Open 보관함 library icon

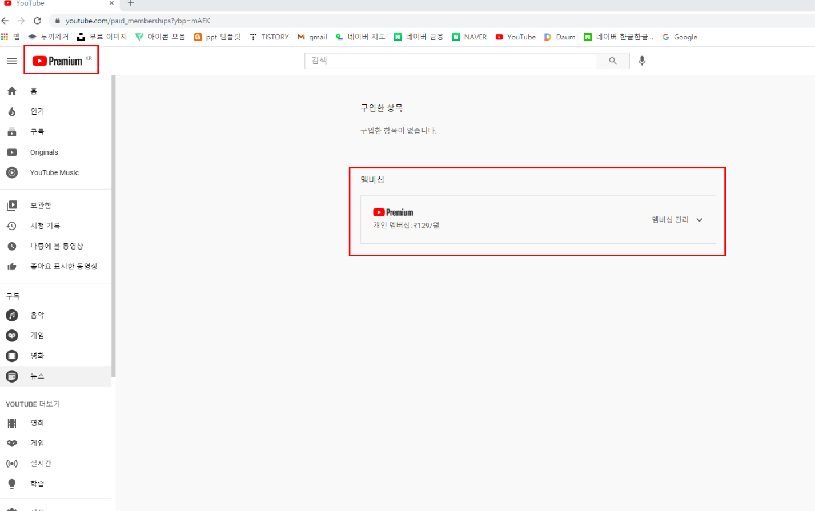(12, 206)
